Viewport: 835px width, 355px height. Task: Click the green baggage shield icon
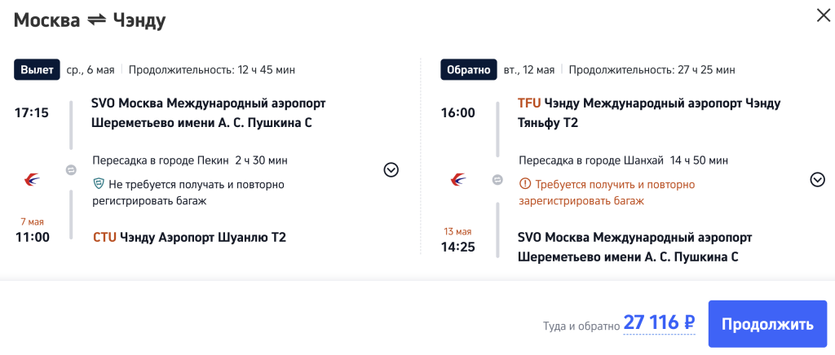(x=99, y=184)
